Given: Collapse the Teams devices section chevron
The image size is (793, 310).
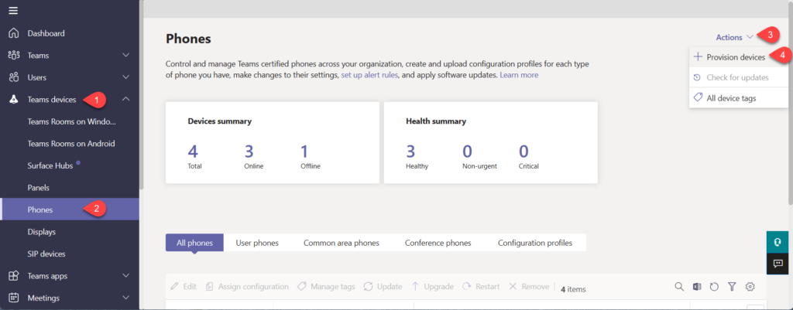Looking at the screenshot, I should (x=126, y=100).
